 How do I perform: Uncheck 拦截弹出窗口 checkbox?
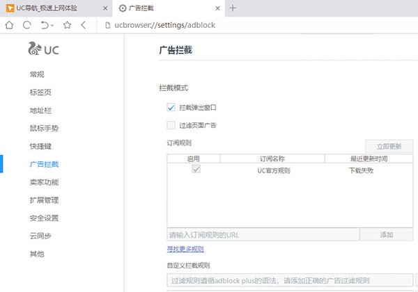(171, 108)
